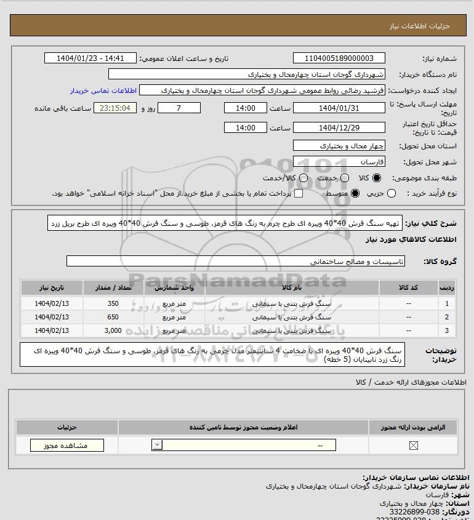The image size is (474, 520).
Task: Click the delivery city field فارسان
Action: [x=339, y=161]
